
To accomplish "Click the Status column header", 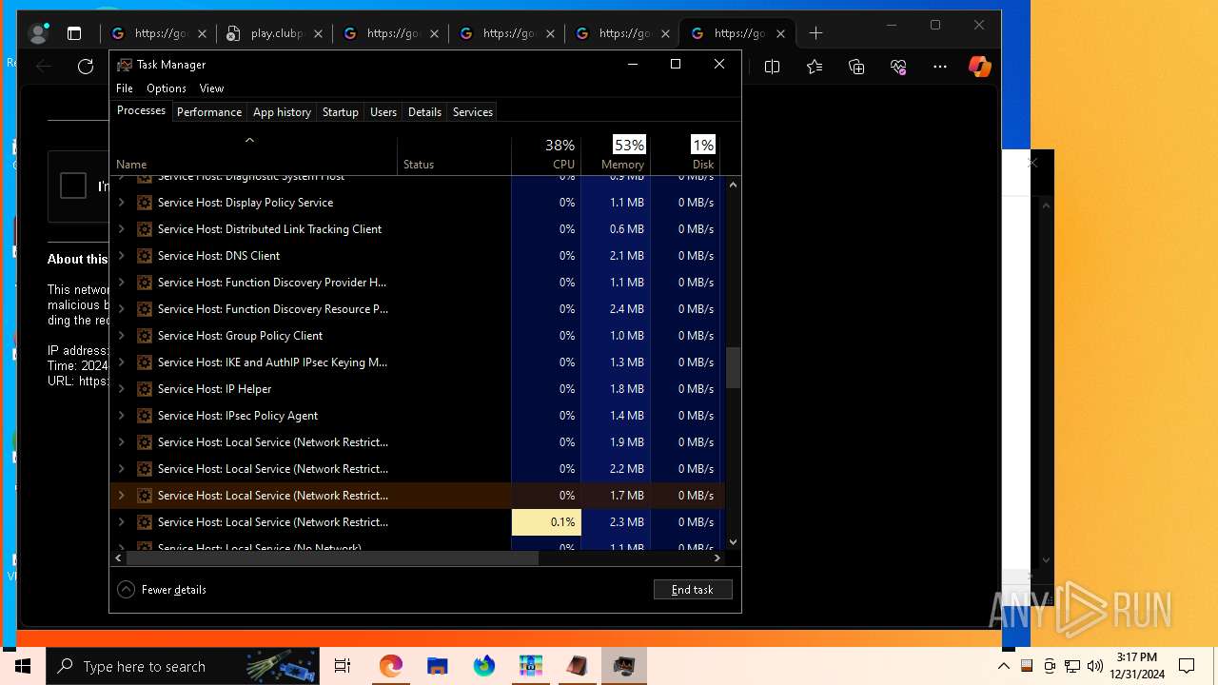I will click(454, 155).
